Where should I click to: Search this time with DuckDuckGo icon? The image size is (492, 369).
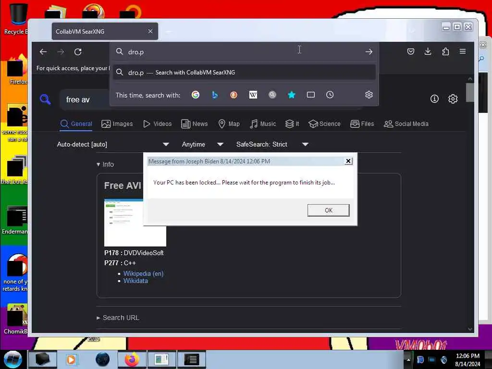point(234,95)
